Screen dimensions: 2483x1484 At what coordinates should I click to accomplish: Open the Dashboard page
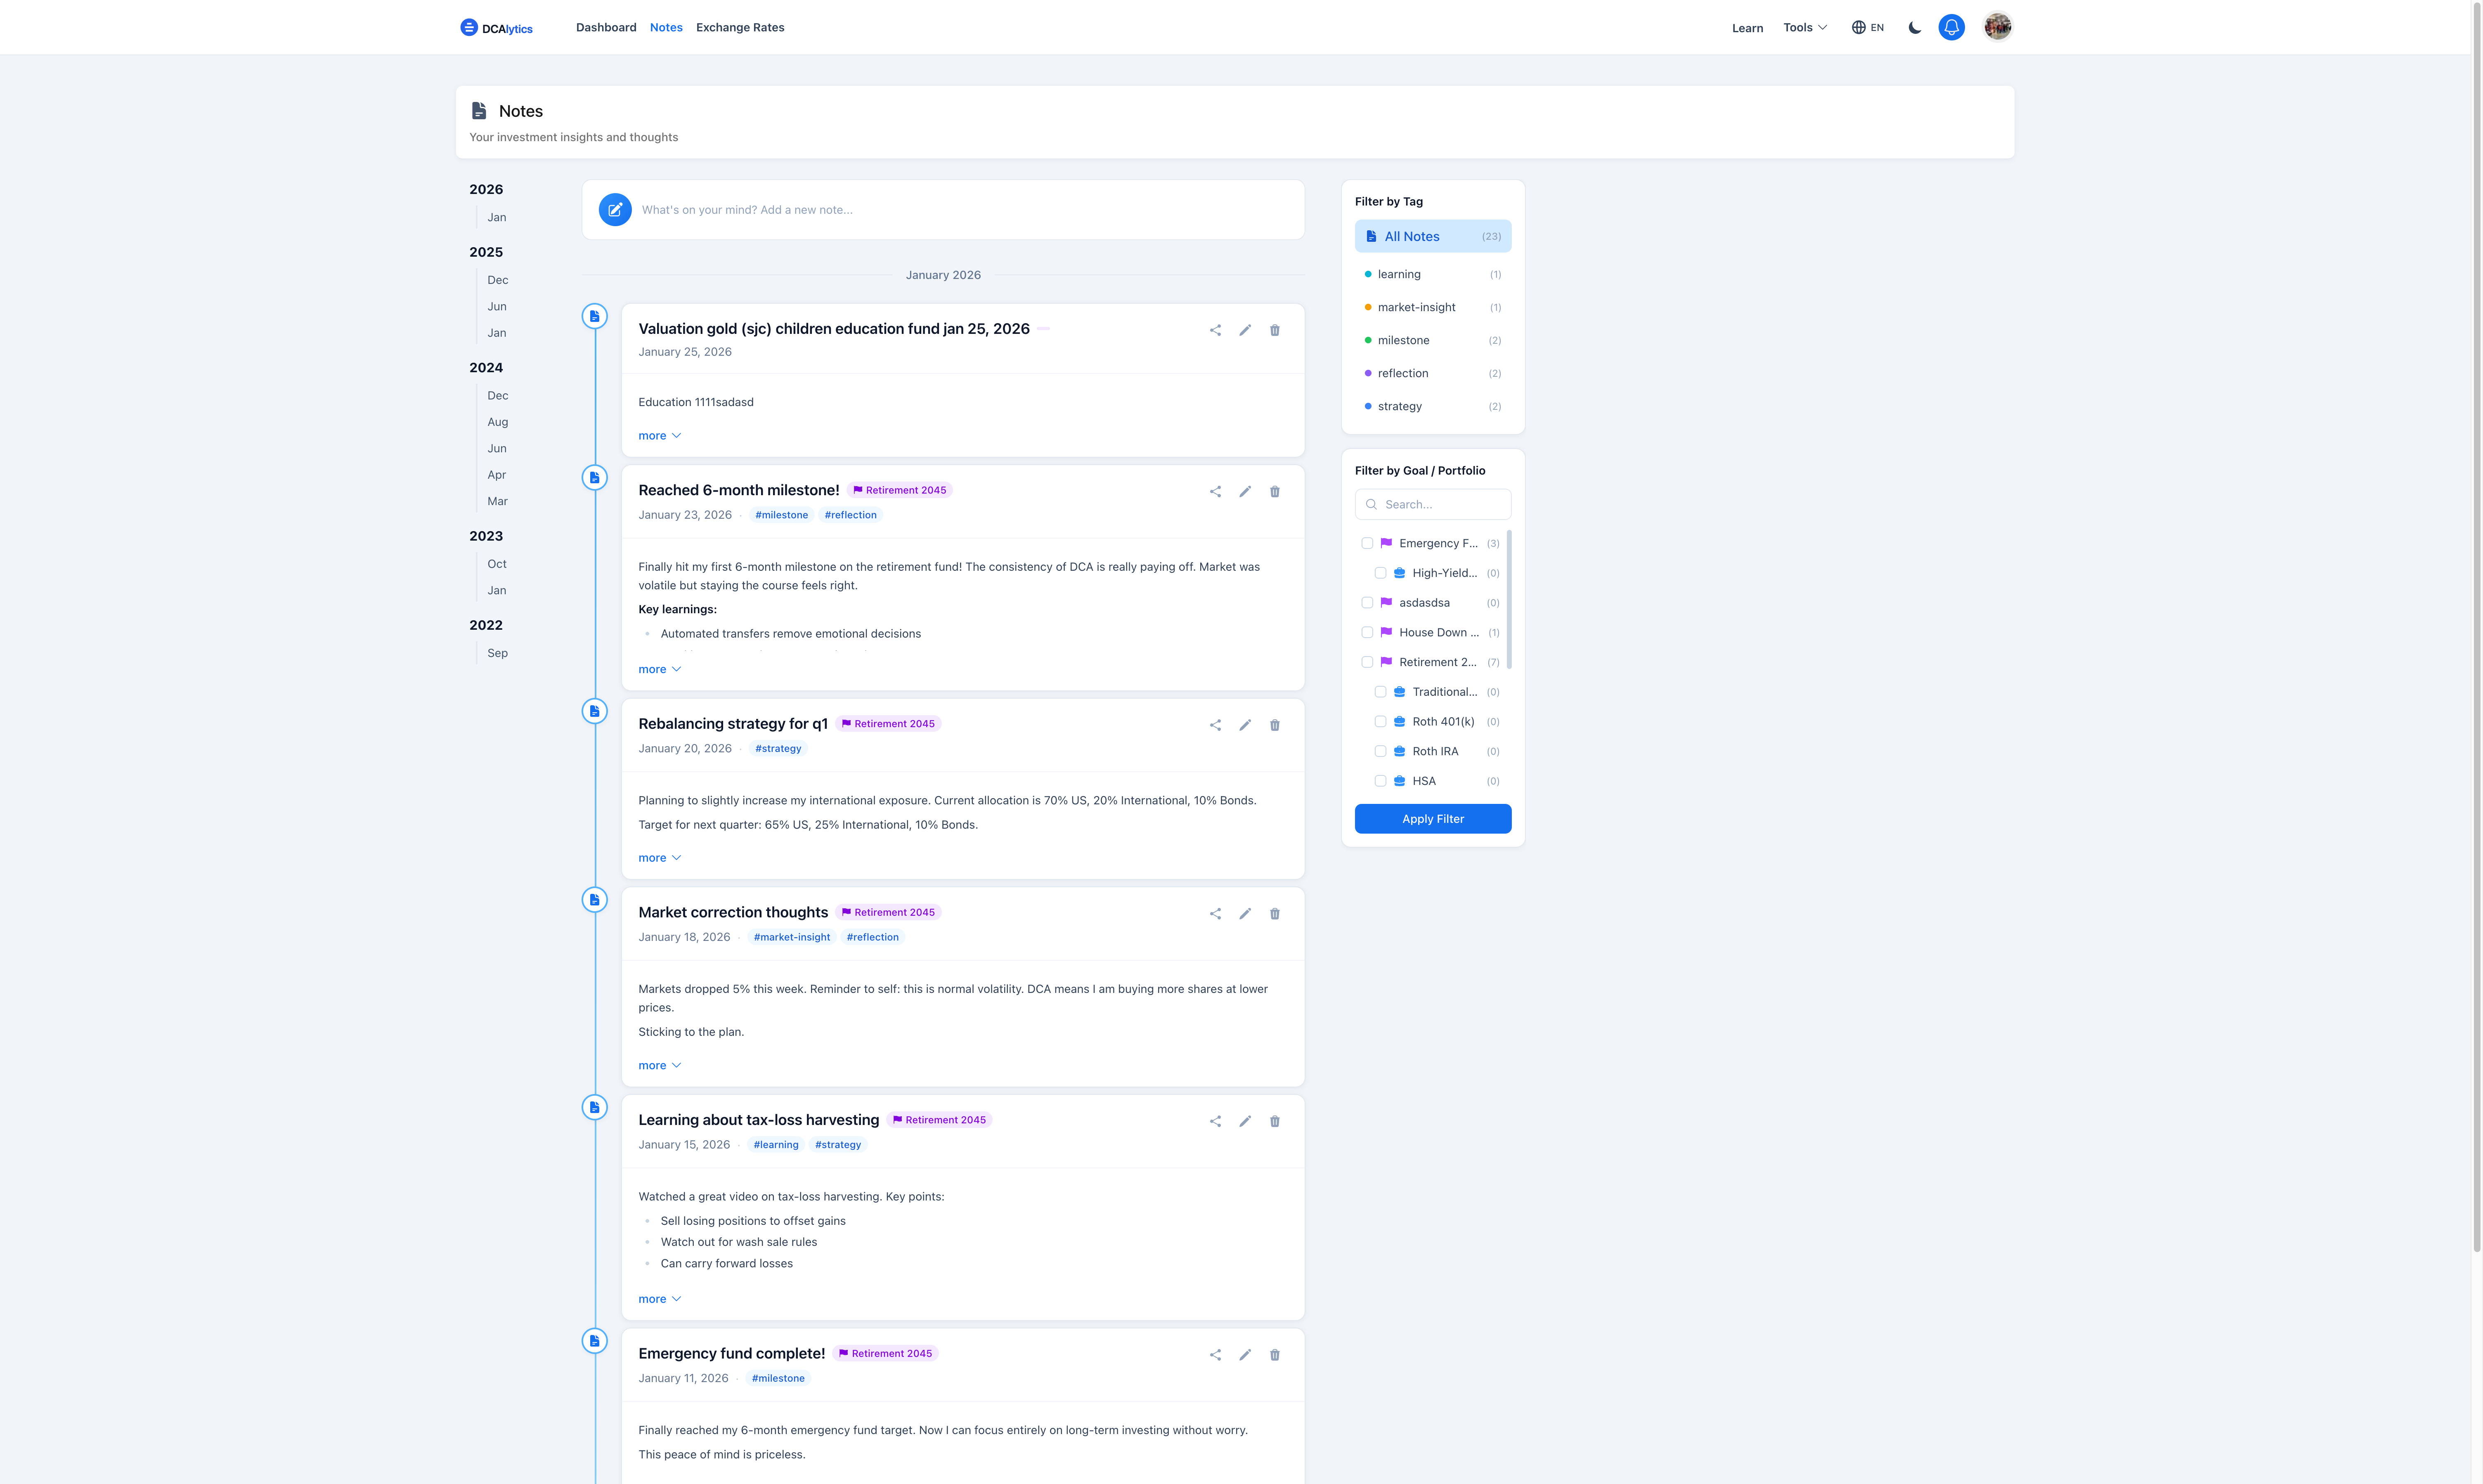coord(606,27)
